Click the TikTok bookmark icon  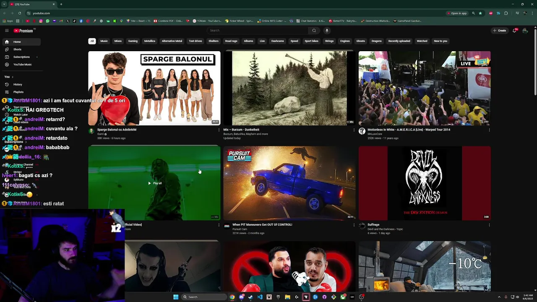(x=74, y=21)
